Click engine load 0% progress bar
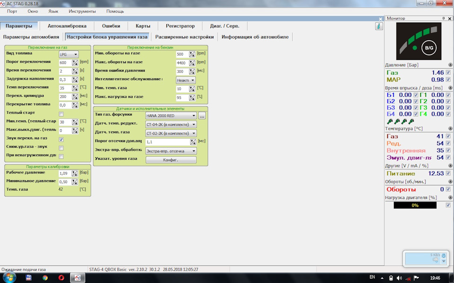The image size is (454, 283). click(415, 205)
